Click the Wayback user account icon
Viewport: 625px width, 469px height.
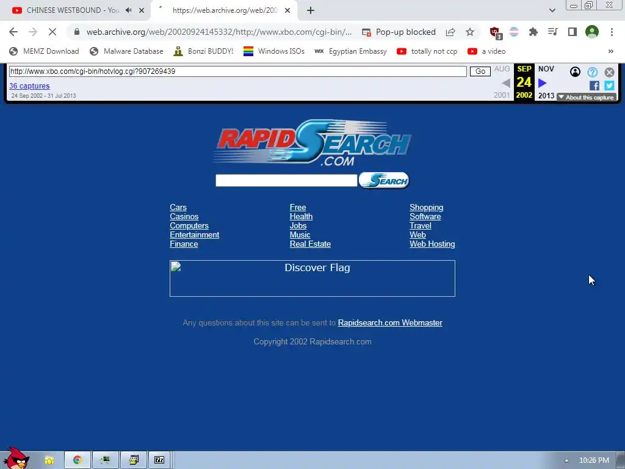tap(575, 72)
